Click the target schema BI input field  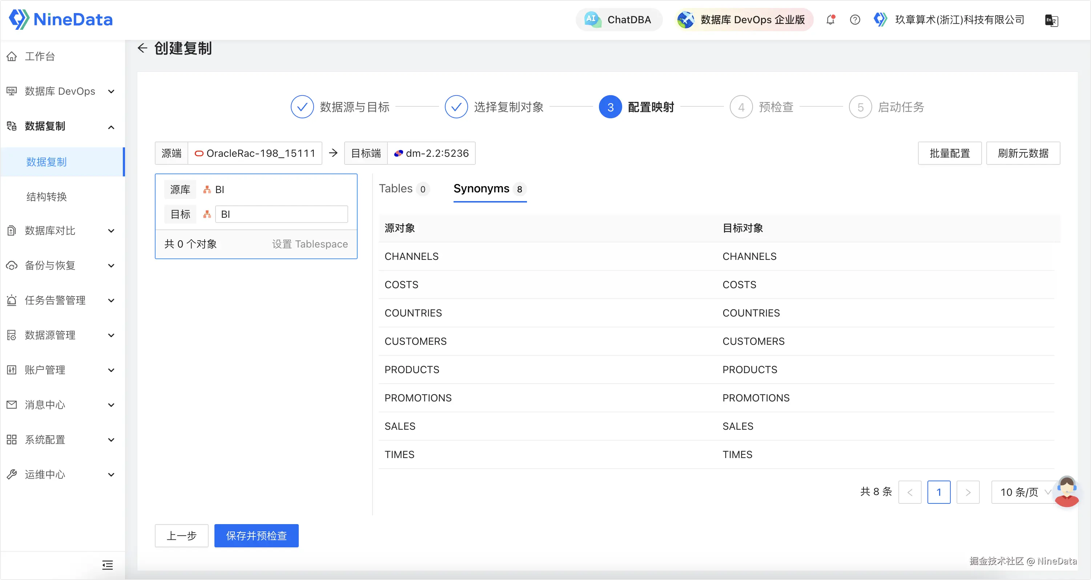coord(281,215)
